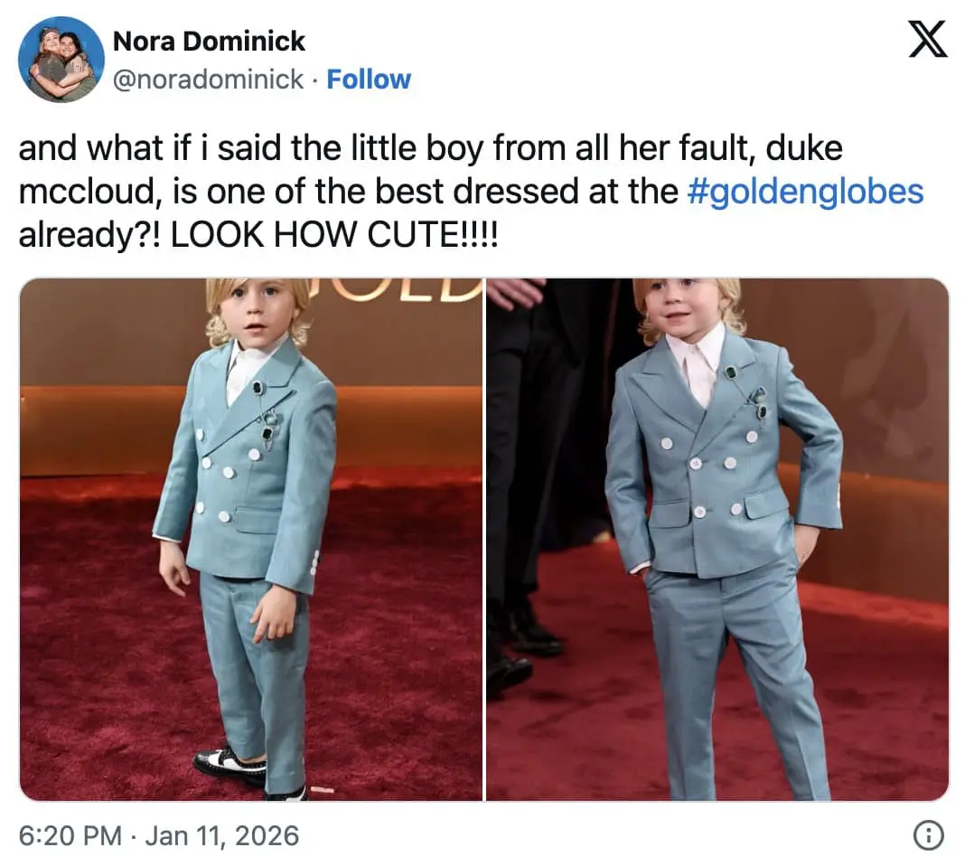Screen dimensions: 974x866
Task: Click the 6:20 PM timestamp
Action: pos(70,836)
